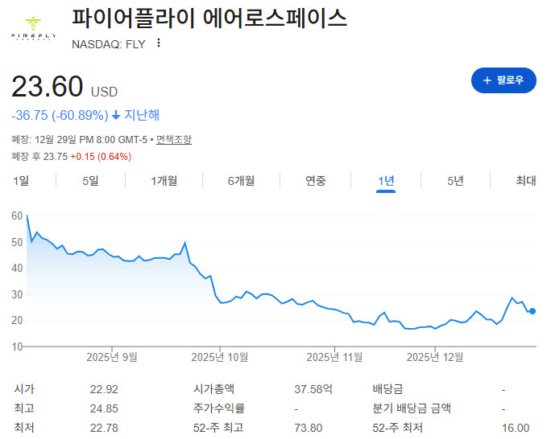Click the plus icon in 팔로우 button
The image size is (547, 439).
487,80
